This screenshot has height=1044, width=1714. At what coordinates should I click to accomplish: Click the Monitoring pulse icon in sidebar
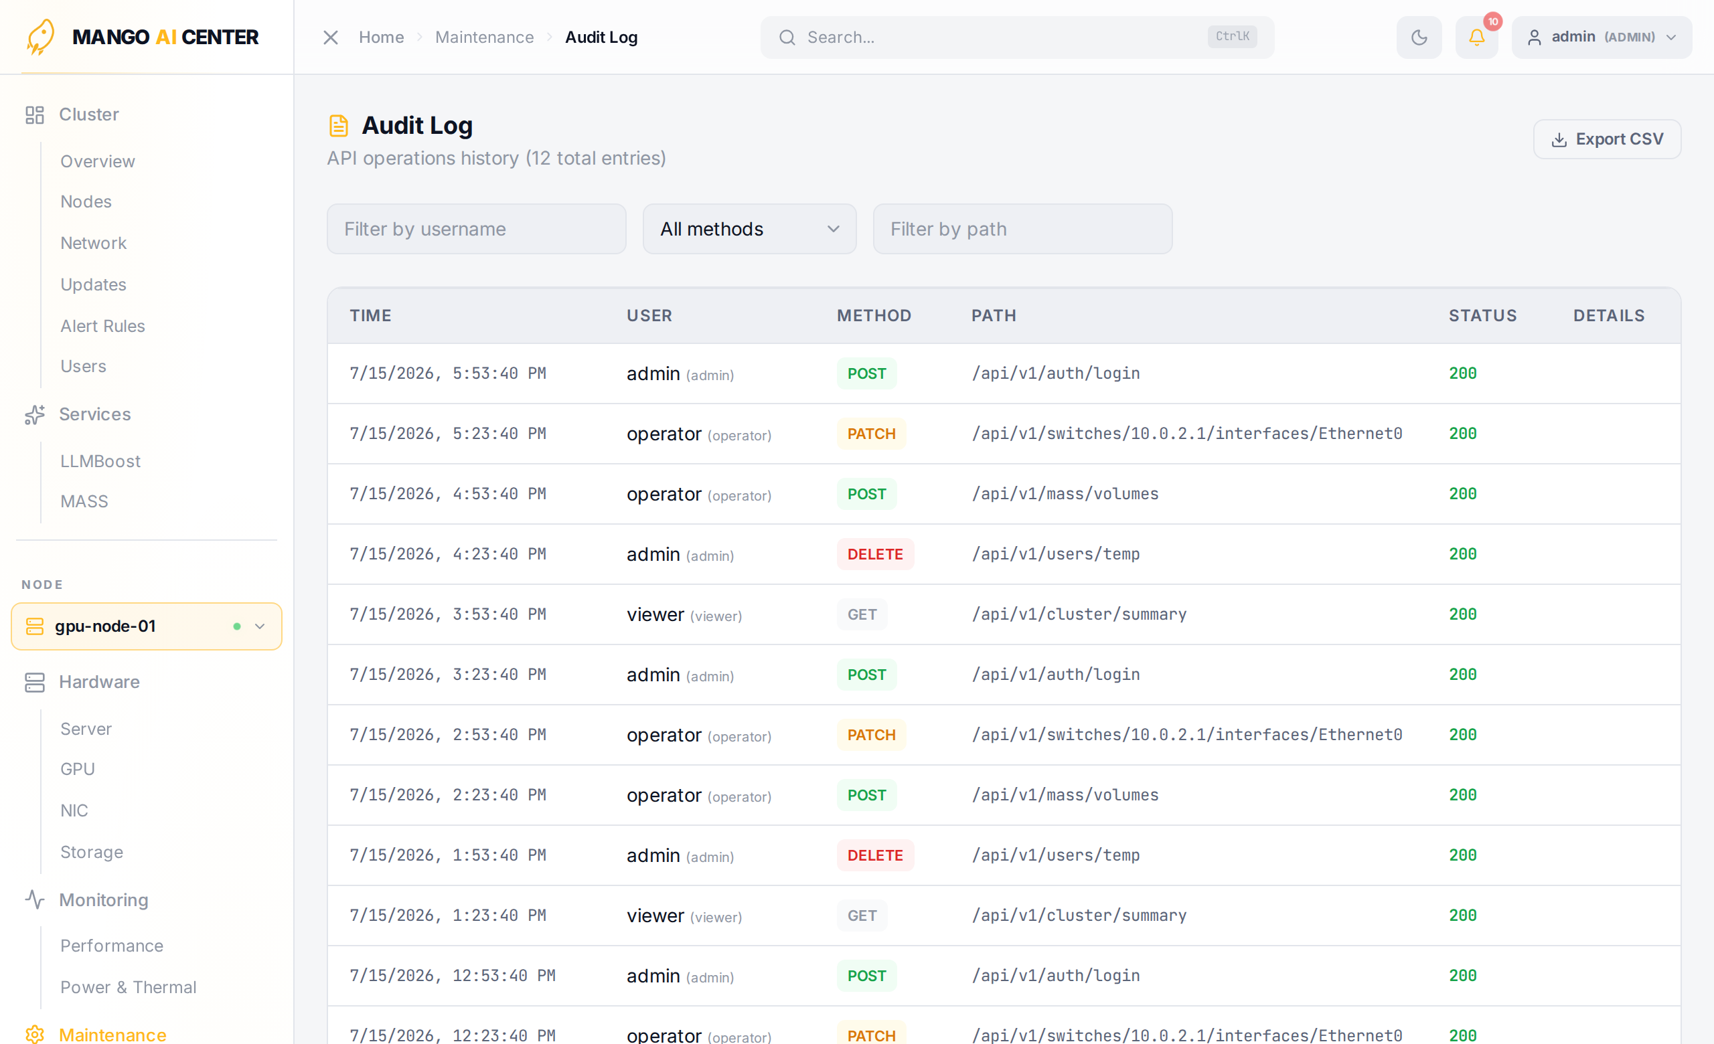[x=35, y=899]
